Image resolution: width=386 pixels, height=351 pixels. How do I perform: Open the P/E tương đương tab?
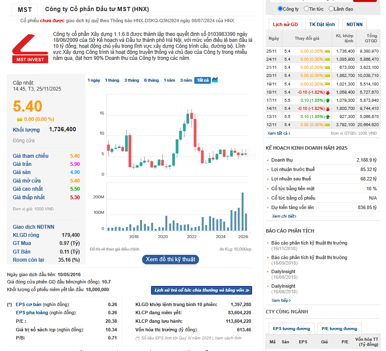[339, 329]
